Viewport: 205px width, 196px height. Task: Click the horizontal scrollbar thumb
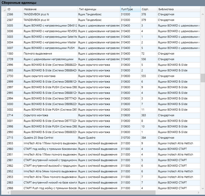coord(83,192)
